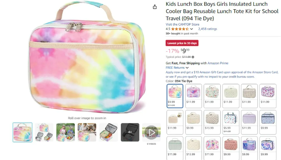
Task: Click the main tie dye lunch box image
Action: tap(87, 57)
